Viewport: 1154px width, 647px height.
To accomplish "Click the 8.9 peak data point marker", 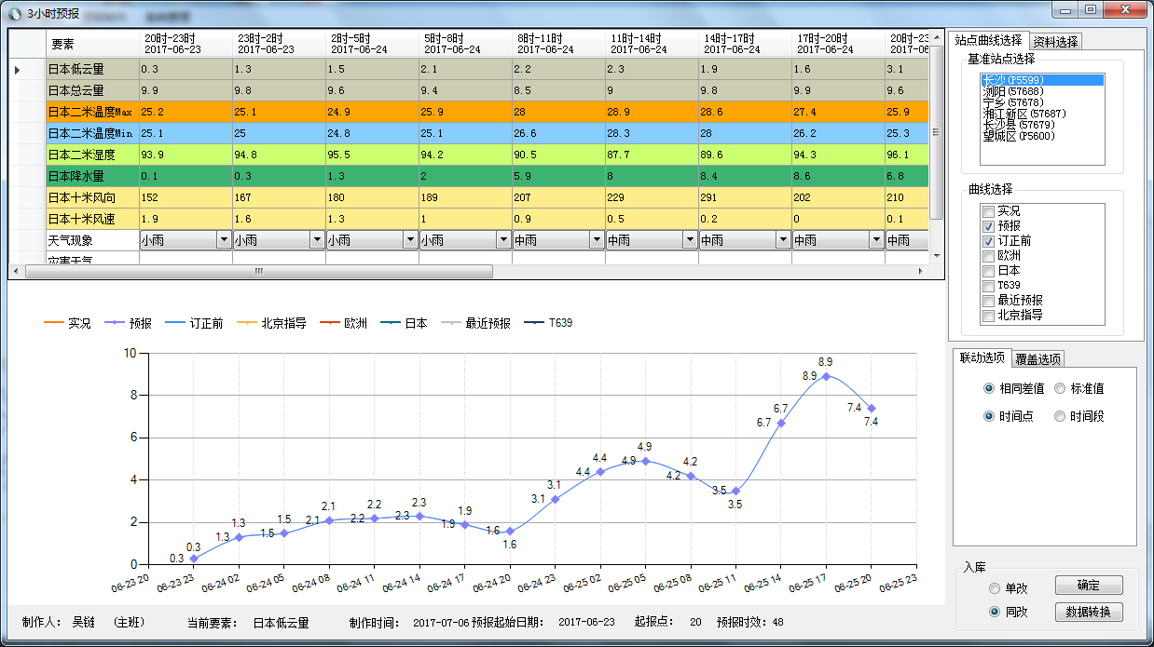I will coord(826,376).
